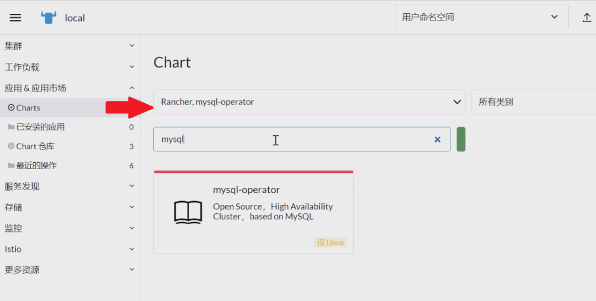Click count 3 beside Chart 仓库
The height and width of the screenshot is (301, 596).
131,146
